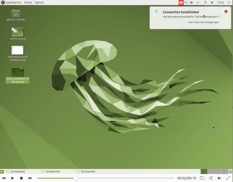Open the Applications menu
This screenshot has height=182, width=233.
click(13, 2)
